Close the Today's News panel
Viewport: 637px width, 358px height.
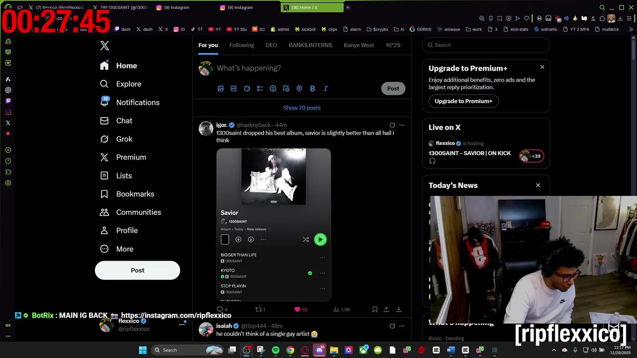[x=538, y=185]
